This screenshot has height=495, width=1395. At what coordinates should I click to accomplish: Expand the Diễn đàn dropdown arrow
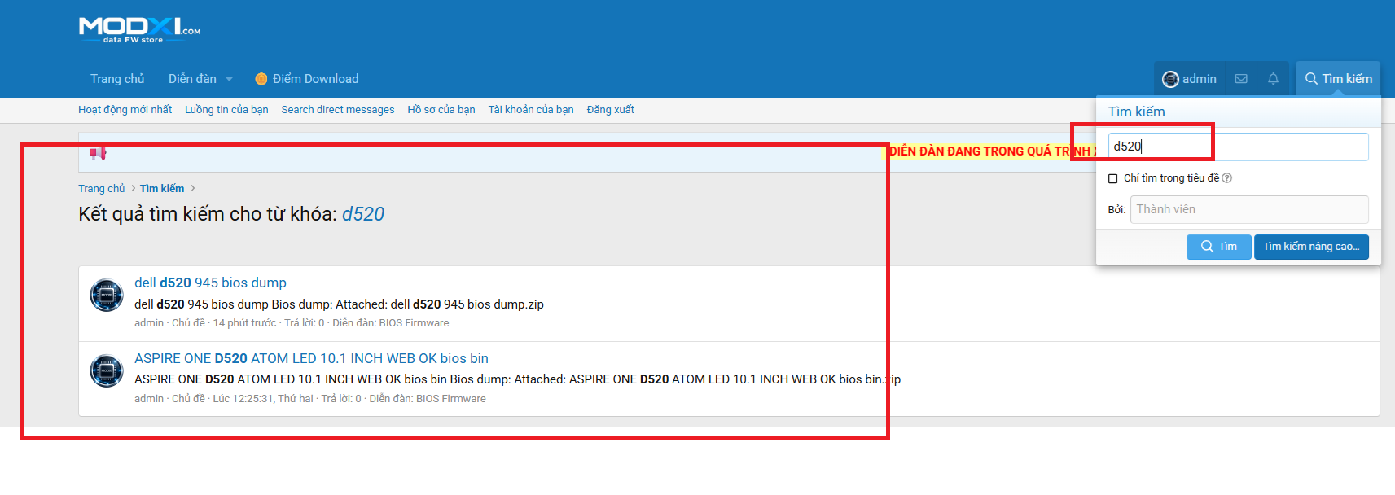click(229, 79)
